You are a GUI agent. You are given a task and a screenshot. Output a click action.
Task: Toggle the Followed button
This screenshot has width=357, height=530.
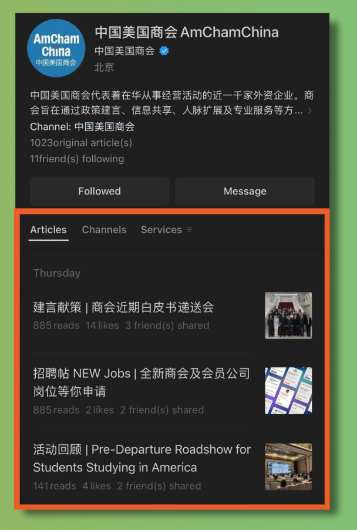click(x=100, y=191)
